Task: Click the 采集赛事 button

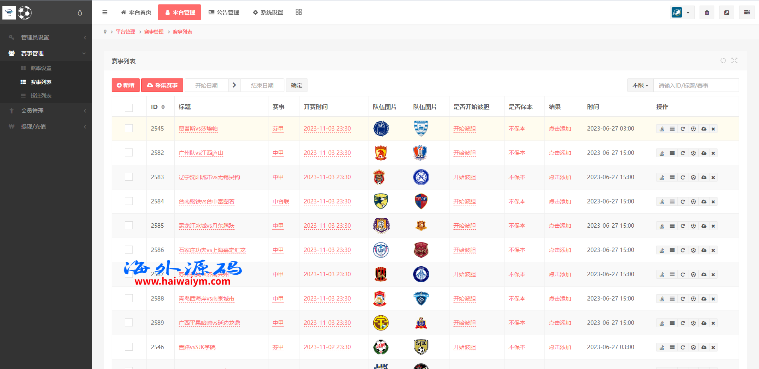Action: [162, 85]
